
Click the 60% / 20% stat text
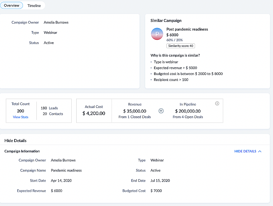(174, 40)
